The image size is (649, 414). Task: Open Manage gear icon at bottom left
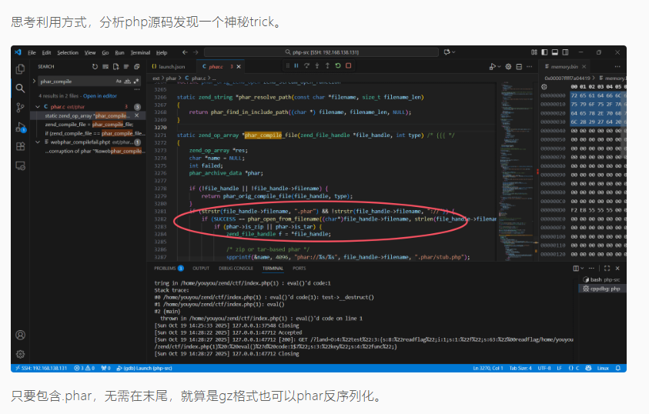(x=20, y=354)
